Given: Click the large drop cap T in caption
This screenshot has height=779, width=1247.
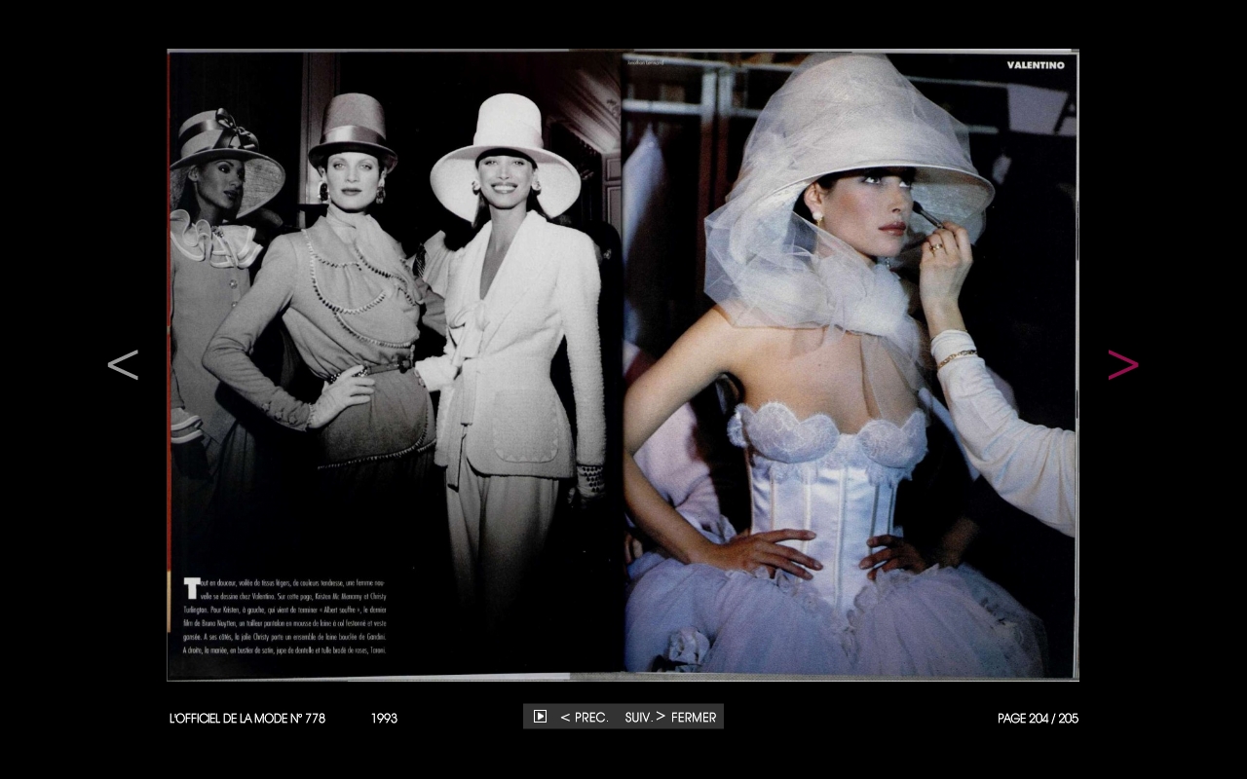Looking at the screenshot, I should click(191, 587).
